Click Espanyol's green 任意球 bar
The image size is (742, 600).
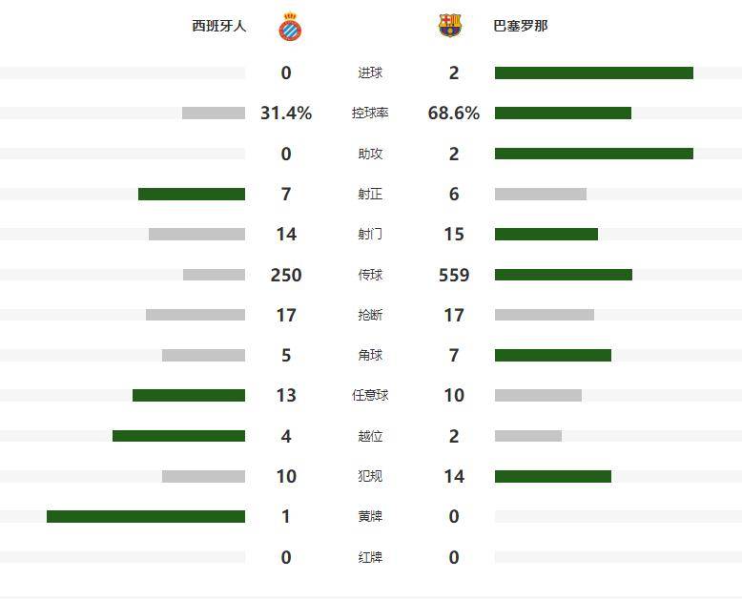pyautogui.click(x=189, y=396)
